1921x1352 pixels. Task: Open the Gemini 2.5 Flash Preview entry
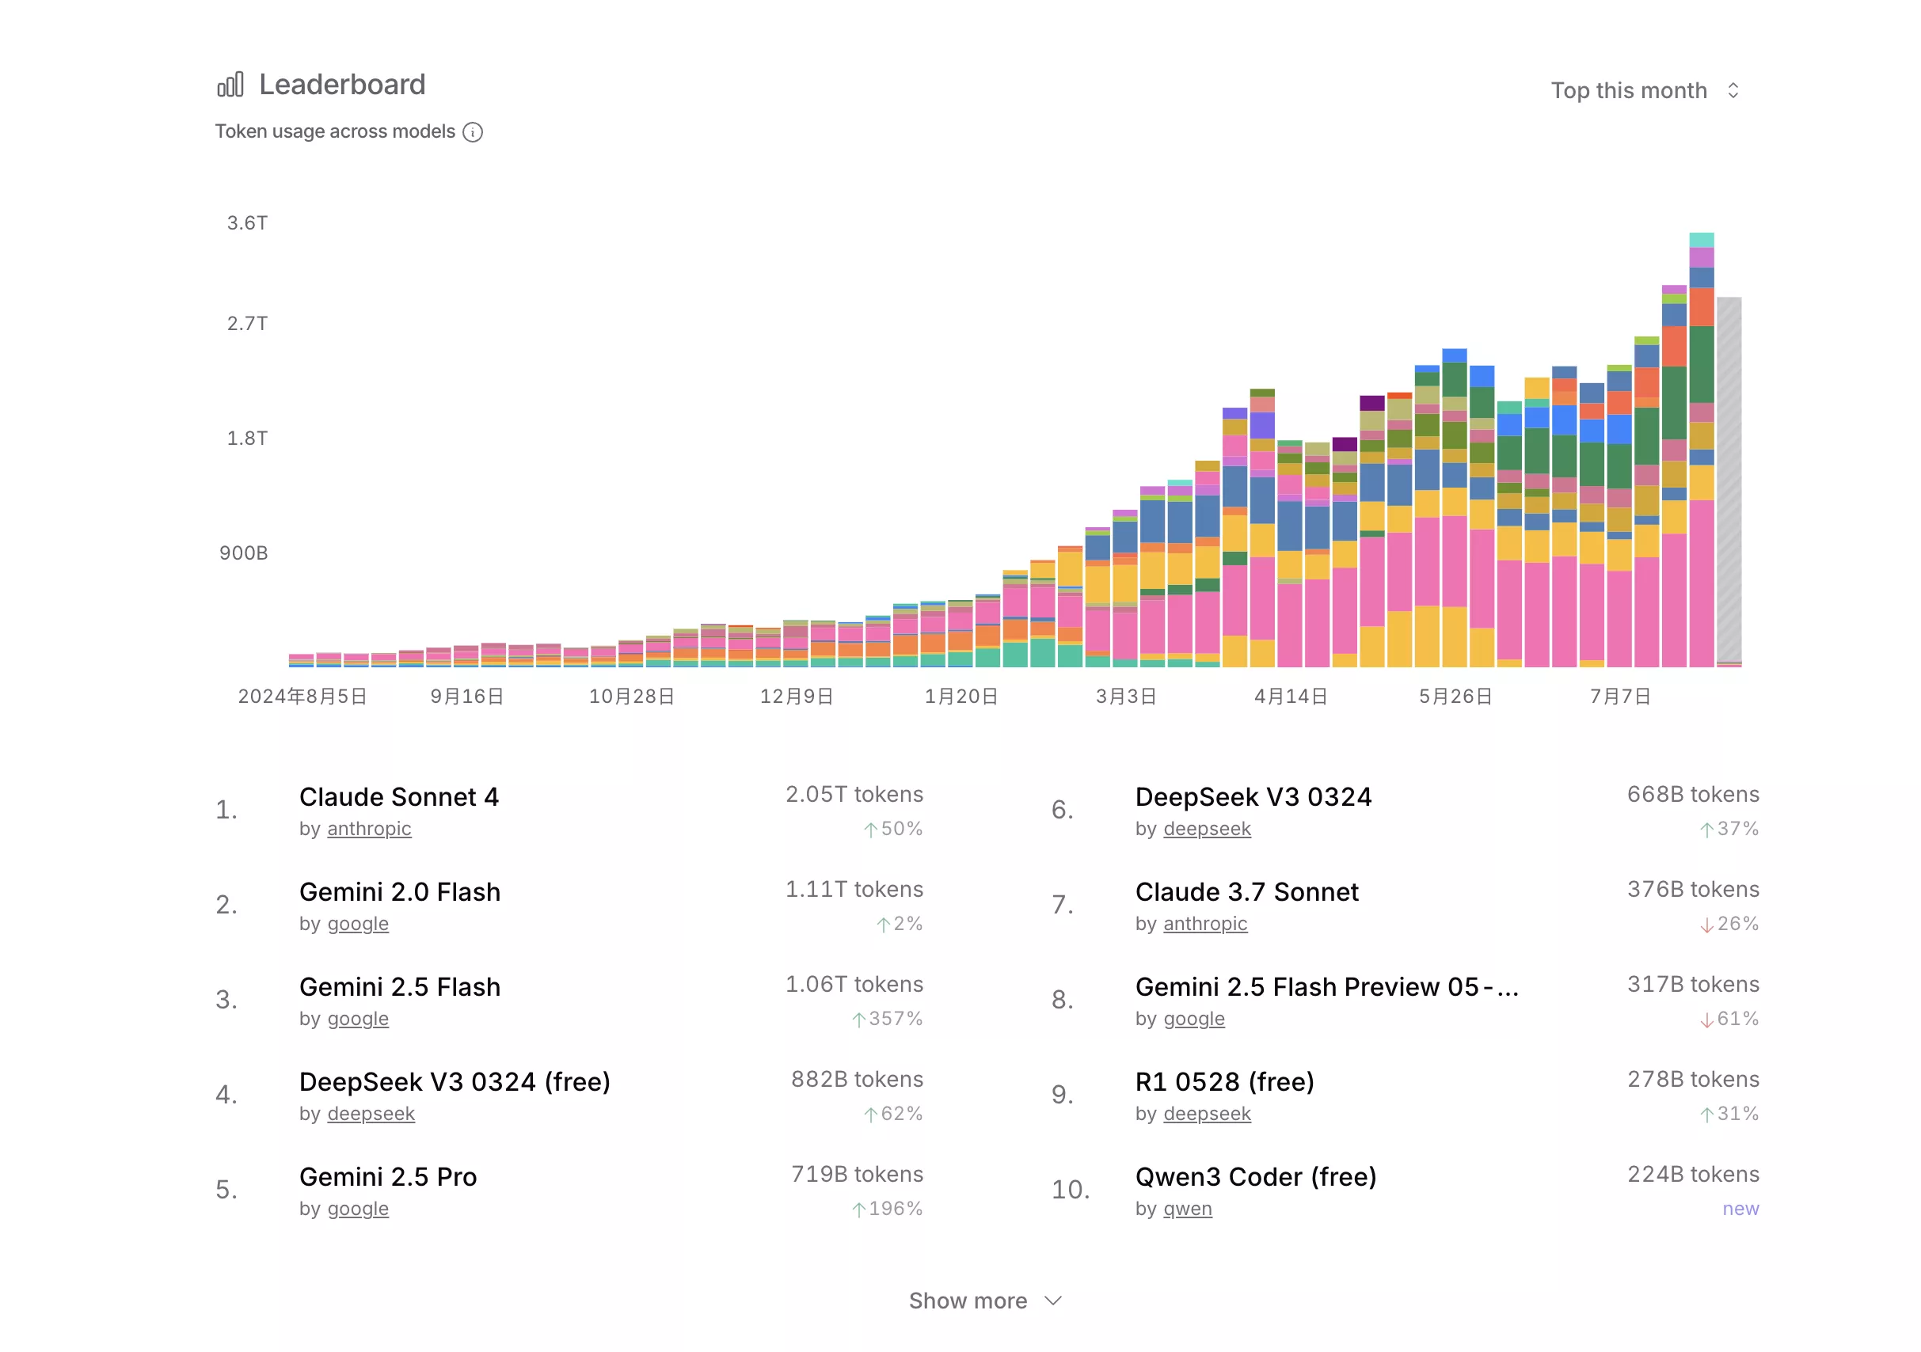pos(1327,987)
